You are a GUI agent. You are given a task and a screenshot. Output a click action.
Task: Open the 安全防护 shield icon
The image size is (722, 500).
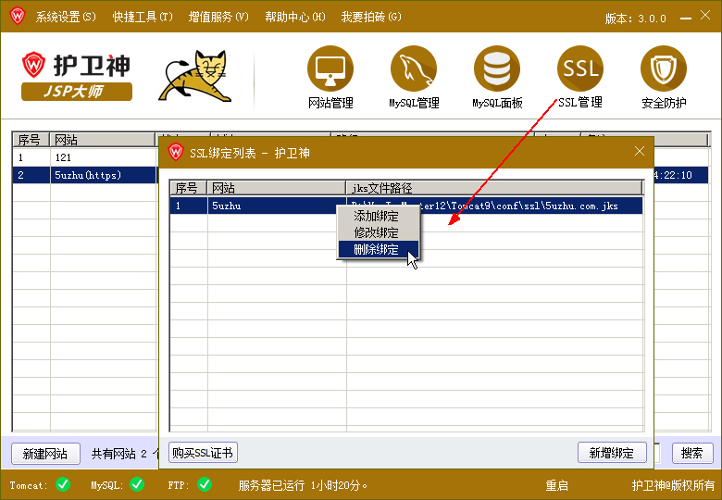pos(664,69)
